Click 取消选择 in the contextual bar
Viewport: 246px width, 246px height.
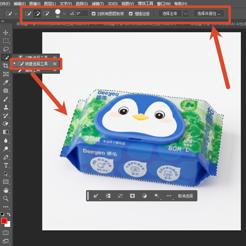point(186,196)
